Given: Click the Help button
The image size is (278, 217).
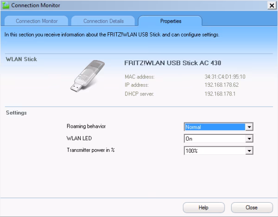Looking at the screenshot, I should 204,207.
